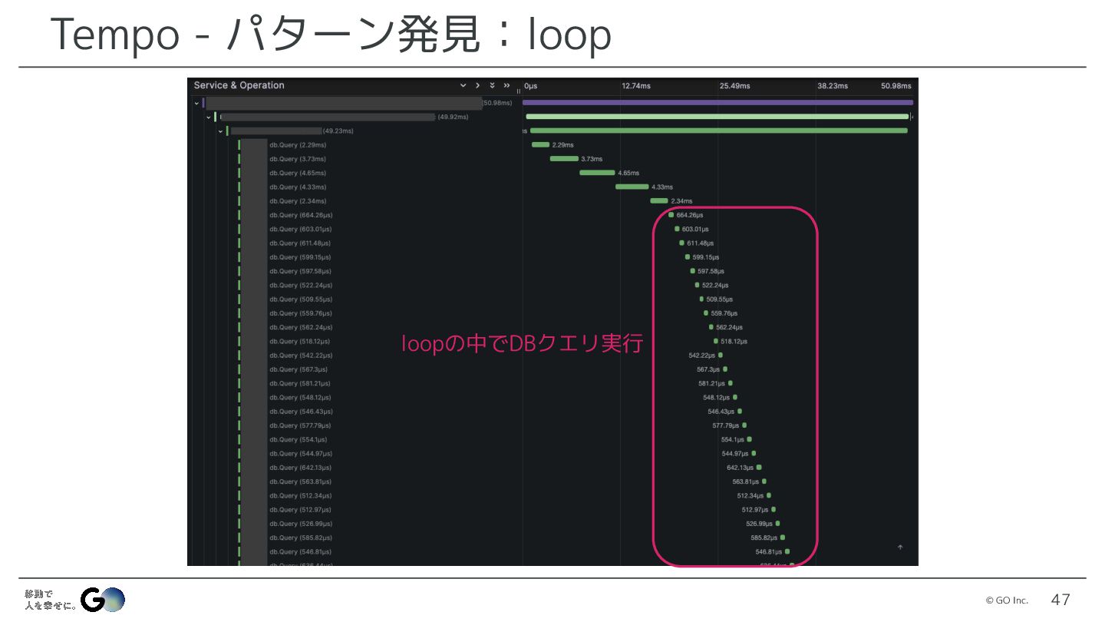This screenshot has height=622, width=1105.
Task: Select the db.Query (603.01µs) row
Action: pos(300,230)
